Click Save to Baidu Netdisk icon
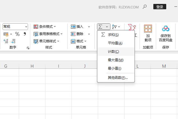 [166, 33]
